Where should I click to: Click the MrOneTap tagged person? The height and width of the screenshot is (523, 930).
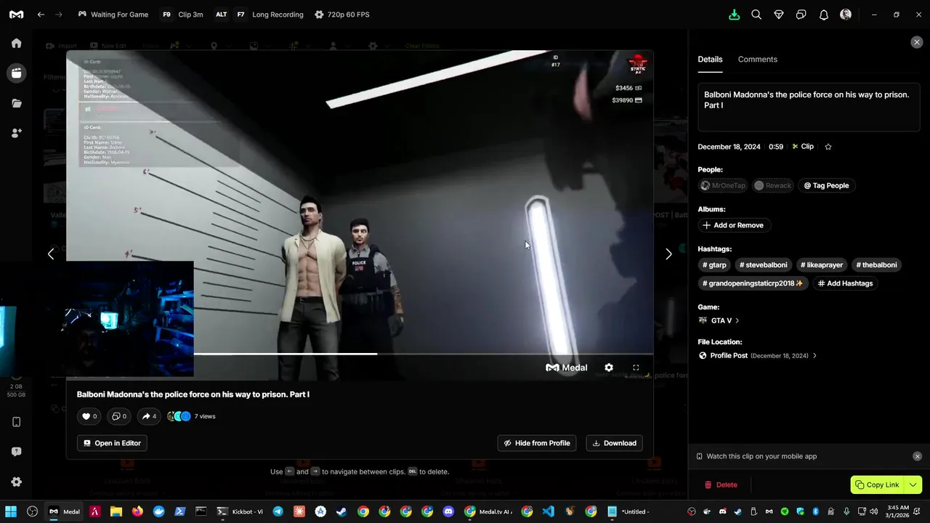(x=723, y=185)
